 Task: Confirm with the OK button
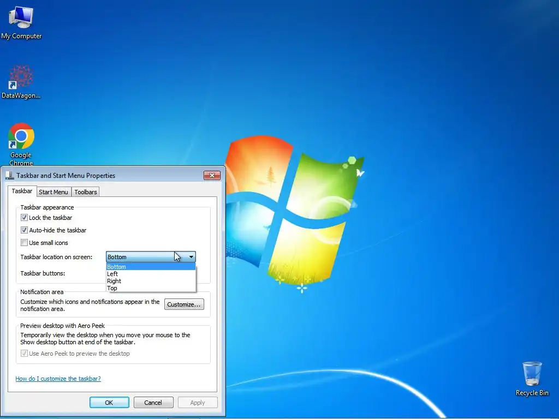coord(109,403)
